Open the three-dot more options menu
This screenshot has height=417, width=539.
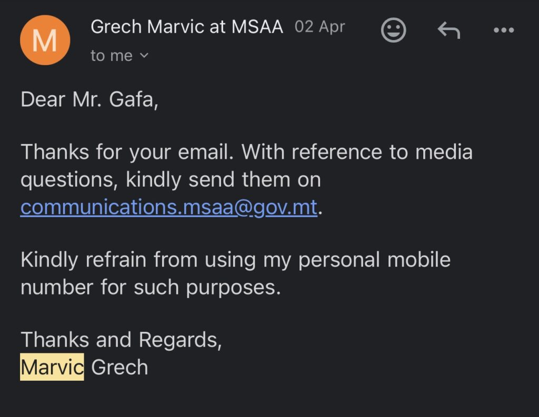tap(504, 30)
